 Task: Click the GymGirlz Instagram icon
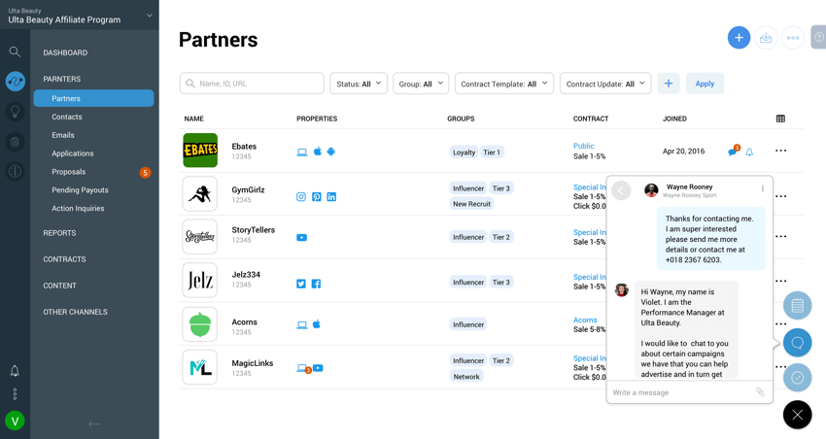[301, 196]
